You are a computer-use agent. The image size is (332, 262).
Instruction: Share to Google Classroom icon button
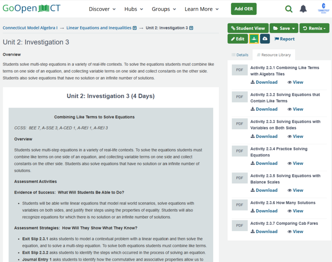(x=254, y=39)
